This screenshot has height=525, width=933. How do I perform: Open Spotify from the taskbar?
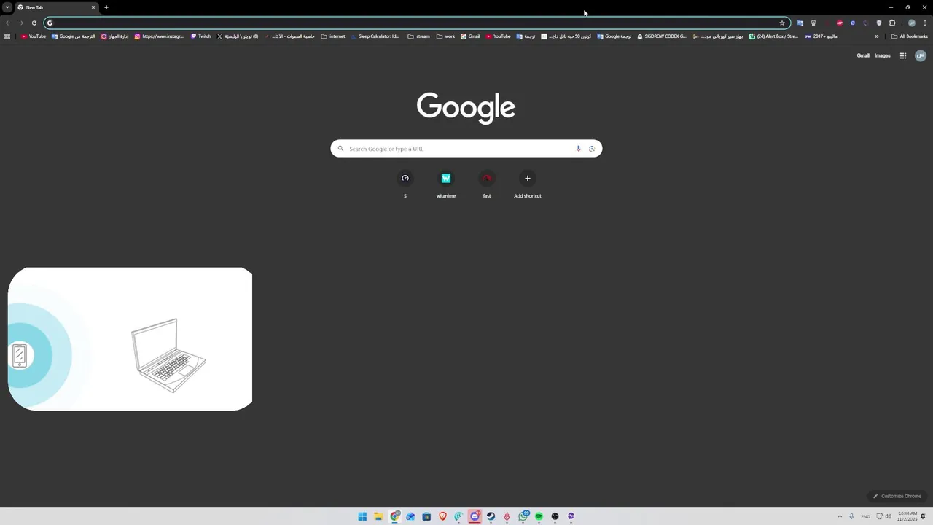pos(539,516)
